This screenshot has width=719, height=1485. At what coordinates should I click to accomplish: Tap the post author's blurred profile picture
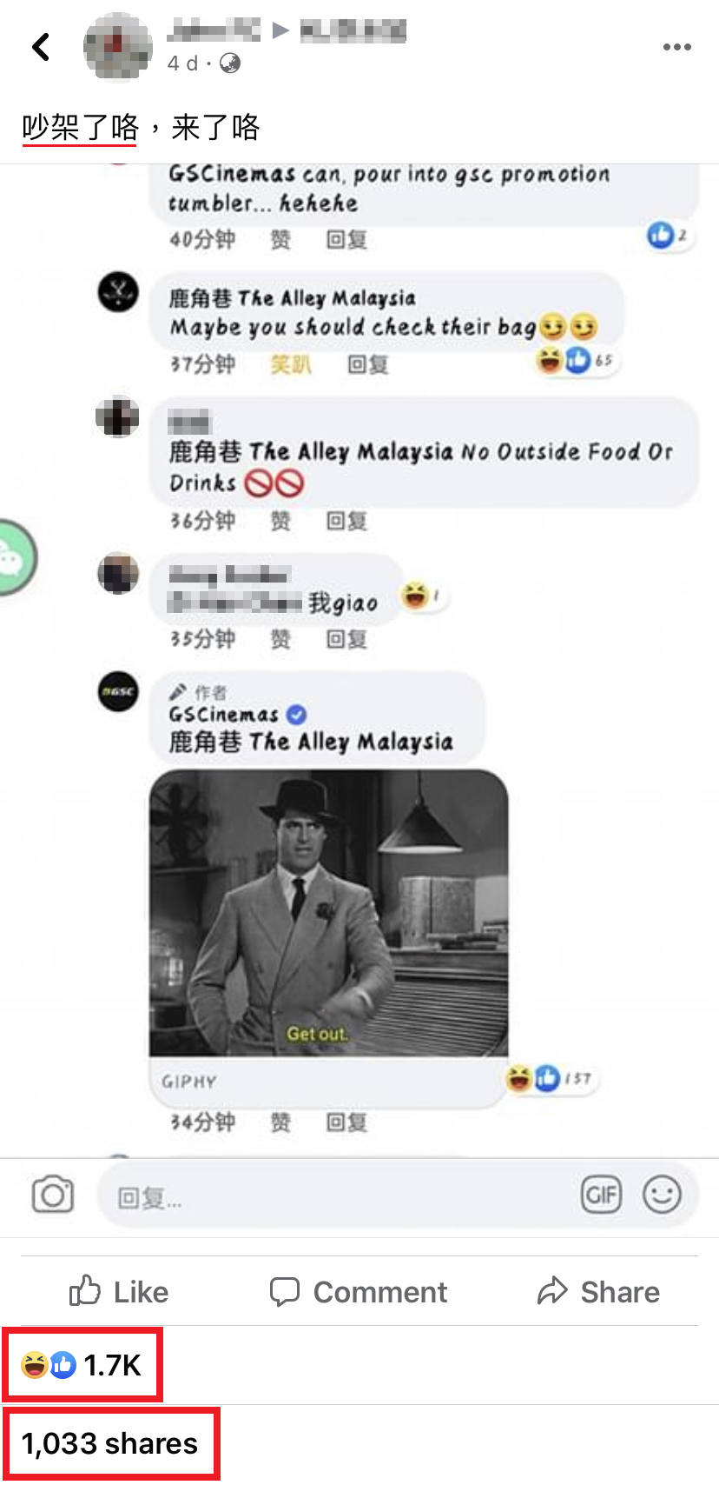(118, 46)
